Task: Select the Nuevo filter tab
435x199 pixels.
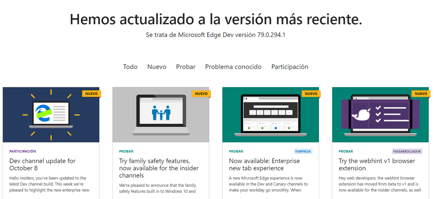Action: [157, 67]
